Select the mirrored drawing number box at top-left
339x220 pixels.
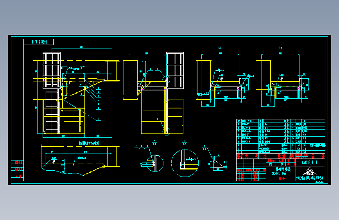pyautogui.click(x=38, y=42)
